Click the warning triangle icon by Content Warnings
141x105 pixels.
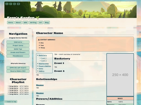coord(39,40)
